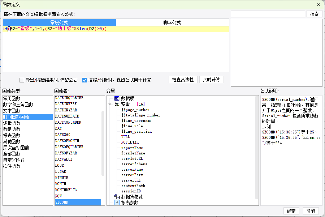Select $$totalPage_number variable
325x217 pixels.
point(140,115)
